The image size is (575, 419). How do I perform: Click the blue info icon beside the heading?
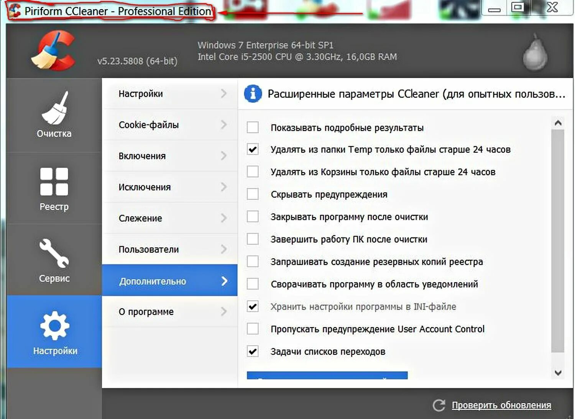tap(253, 94)
